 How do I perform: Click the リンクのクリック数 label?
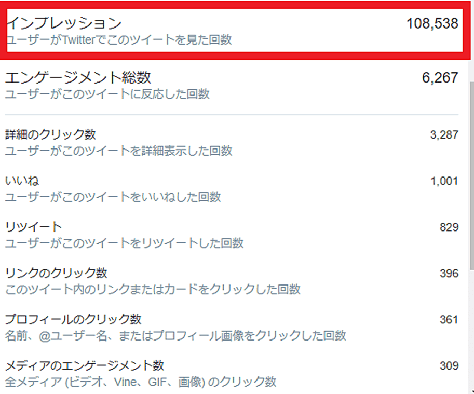pos(56,273)
